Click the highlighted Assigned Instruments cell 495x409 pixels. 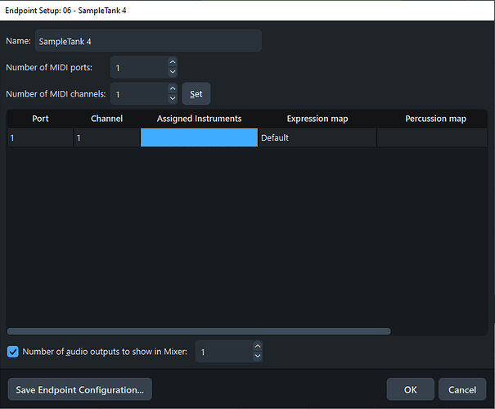[x=199, y=137]
